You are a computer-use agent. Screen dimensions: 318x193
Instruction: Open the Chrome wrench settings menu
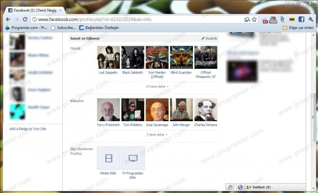pos(310,20)
